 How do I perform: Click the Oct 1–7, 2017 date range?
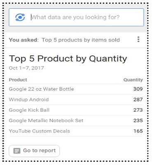(26, 68)
